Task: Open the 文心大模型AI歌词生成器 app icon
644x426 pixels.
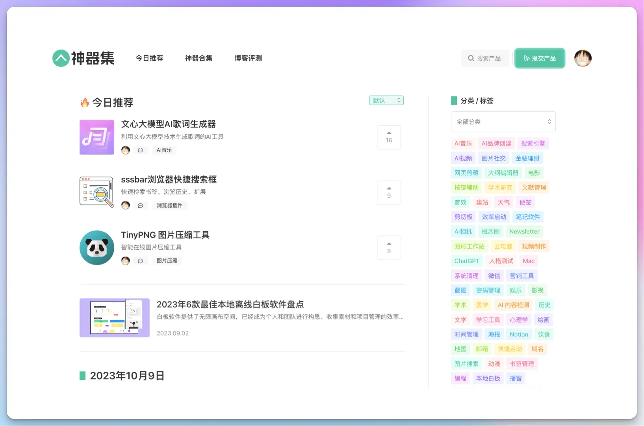Action: pos(97,137)
